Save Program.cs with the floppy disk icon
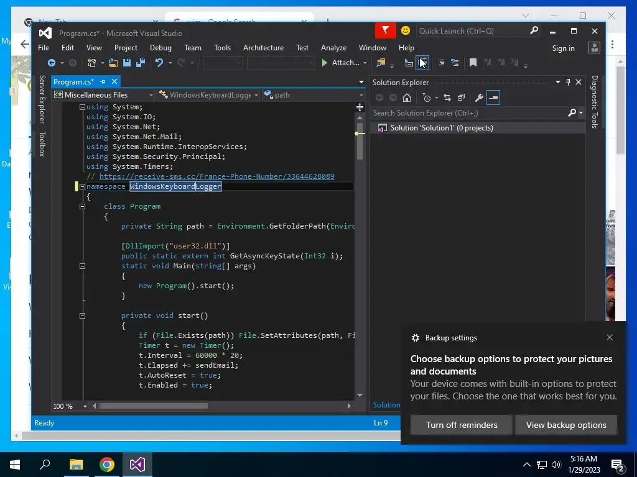Screen dimensions: 637x477 (127, 63)
